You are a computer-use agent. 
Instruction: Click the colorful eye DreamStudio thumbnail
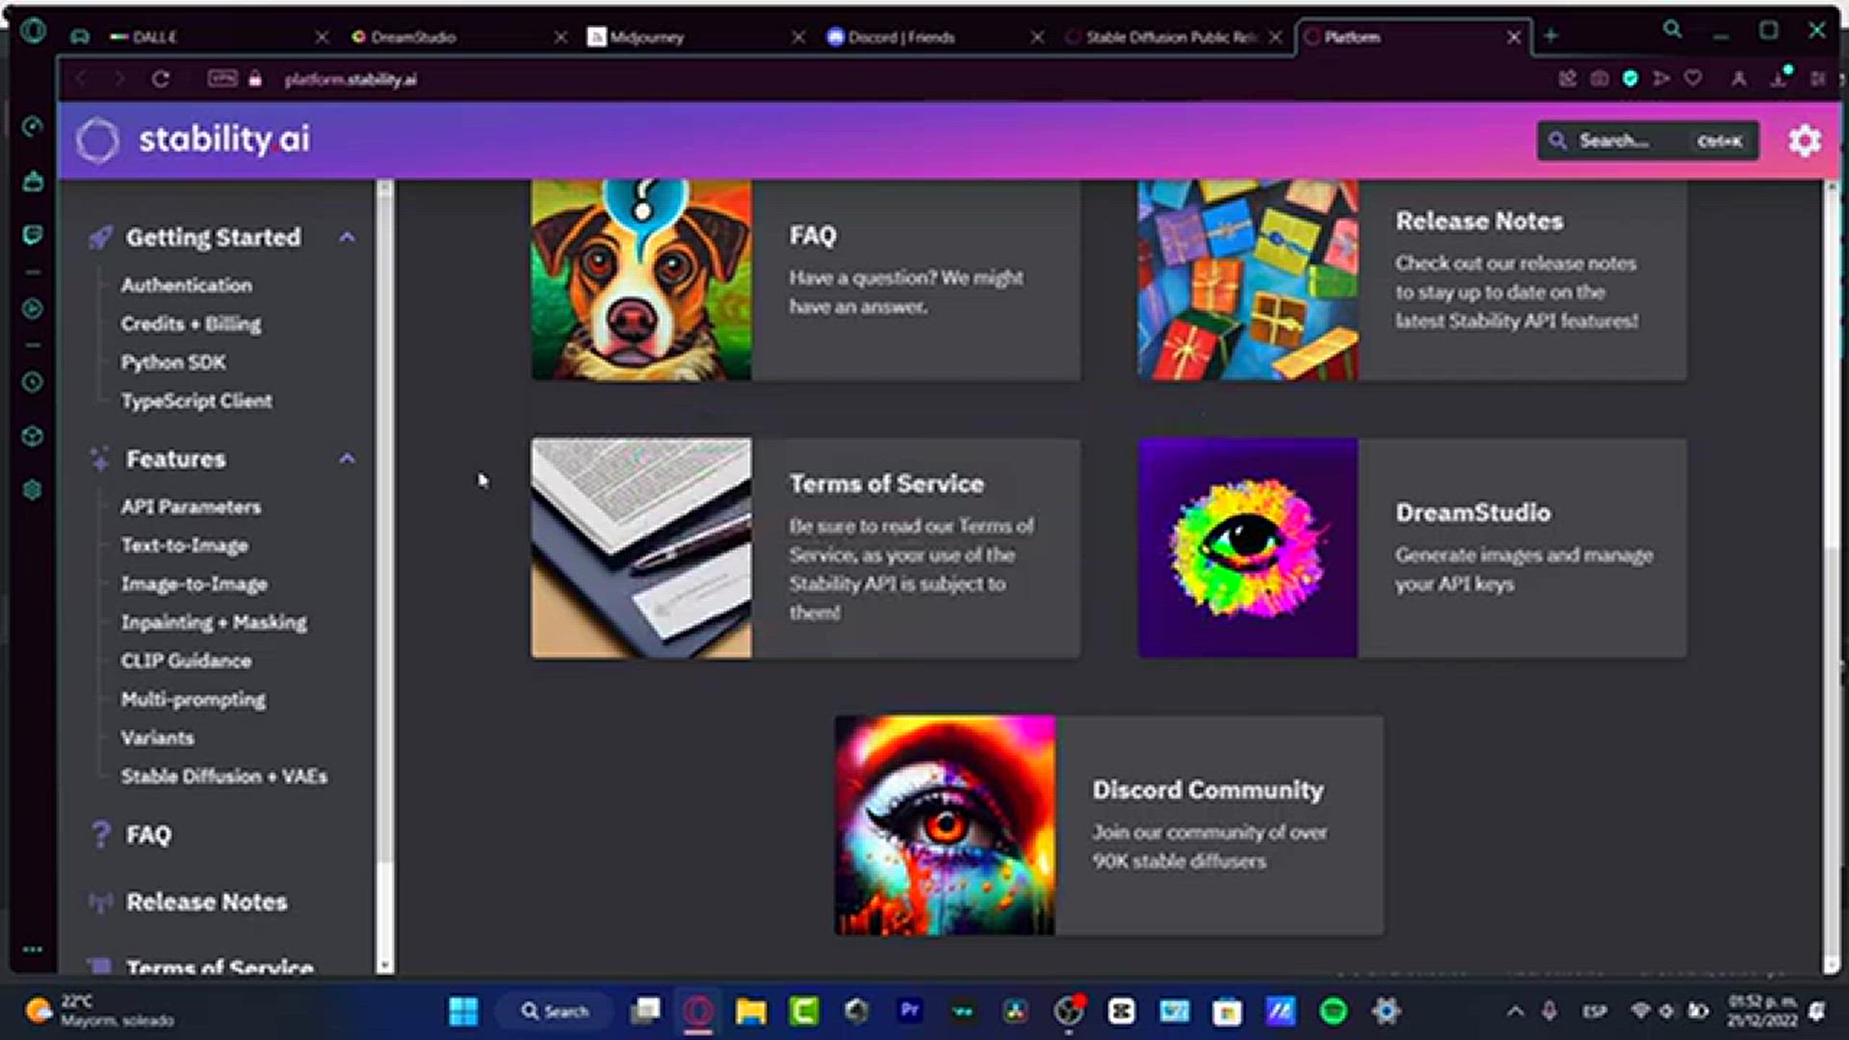click(x=1248, y=548)
